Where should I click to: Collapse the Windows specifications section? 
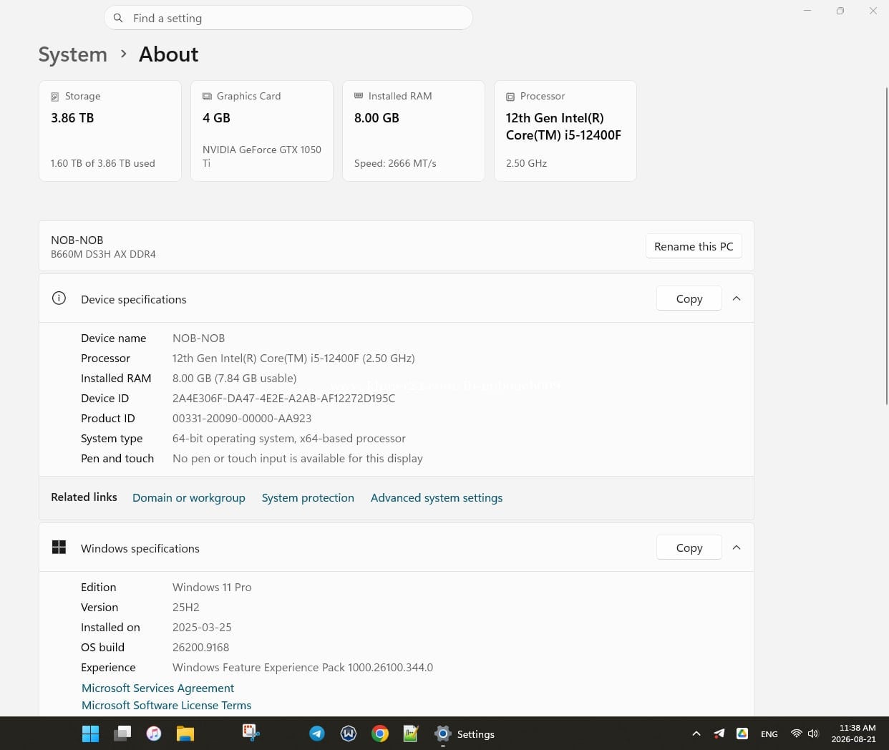pyautogui.click(x=737, y=547)
